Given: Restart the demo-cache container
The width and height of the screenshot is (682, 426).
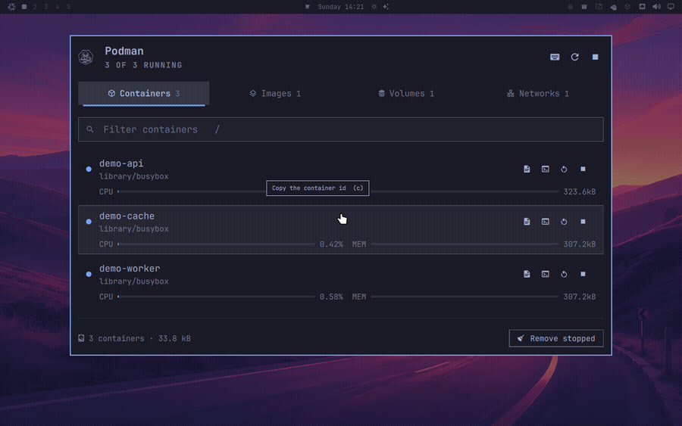Looking at the screenshot, I should point(564,222).
